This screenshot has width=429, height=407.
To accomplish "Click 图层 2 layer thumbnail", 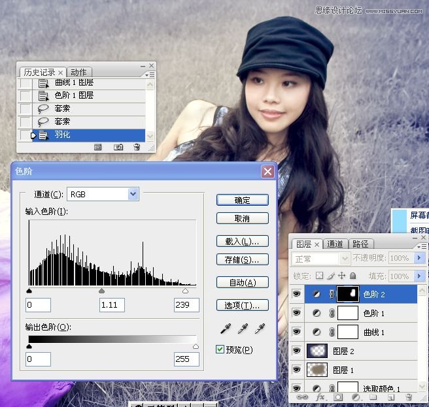I will 317,351.
